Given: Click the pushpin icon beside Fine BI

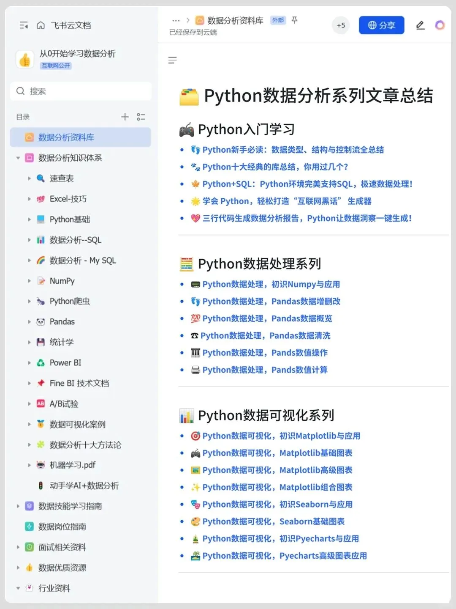Looking at the screenshot, I should pos(41,383).
